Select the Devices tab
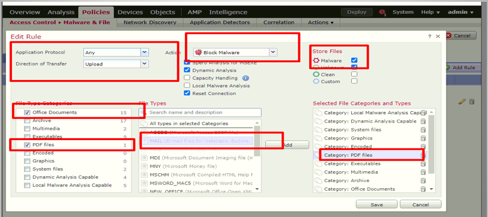 click(x=130, y=12)
